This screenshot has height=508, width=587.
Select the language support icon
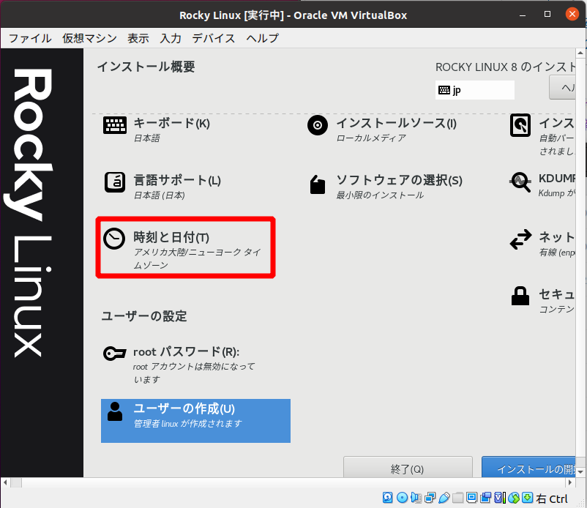click(x=115, y=182)
